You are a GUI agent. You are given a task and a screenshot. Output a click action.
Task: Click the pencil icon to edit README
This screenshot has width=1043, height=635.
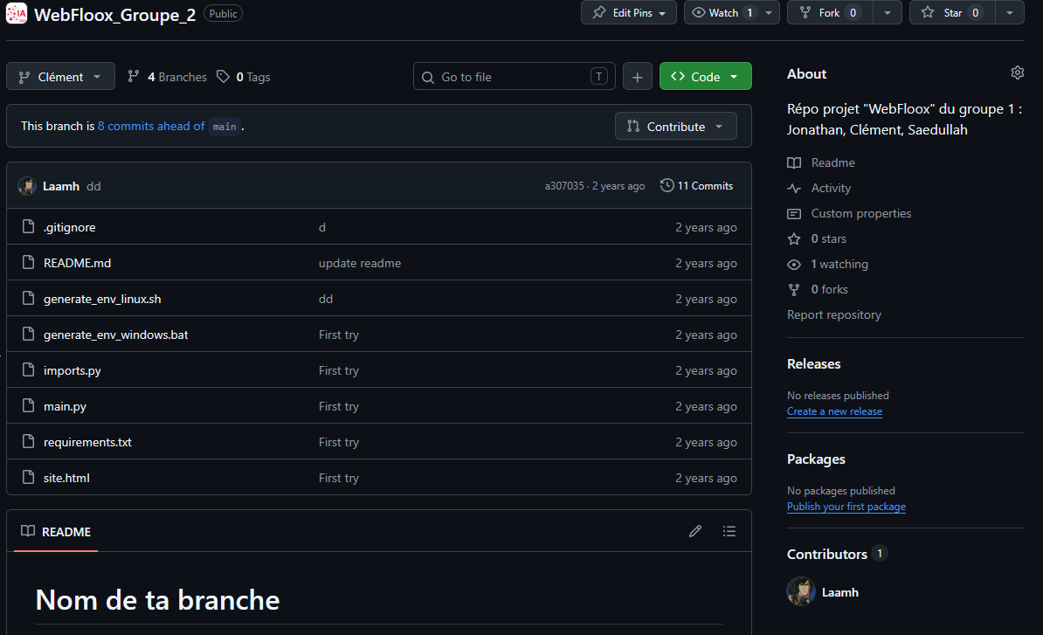pos(695,530)
